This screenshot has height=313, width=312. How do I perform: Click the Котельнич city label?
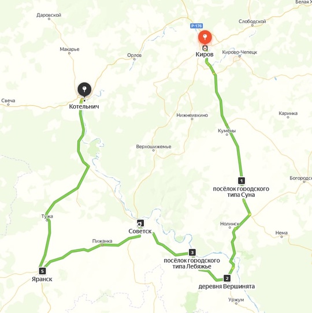(x=84, y=106)
